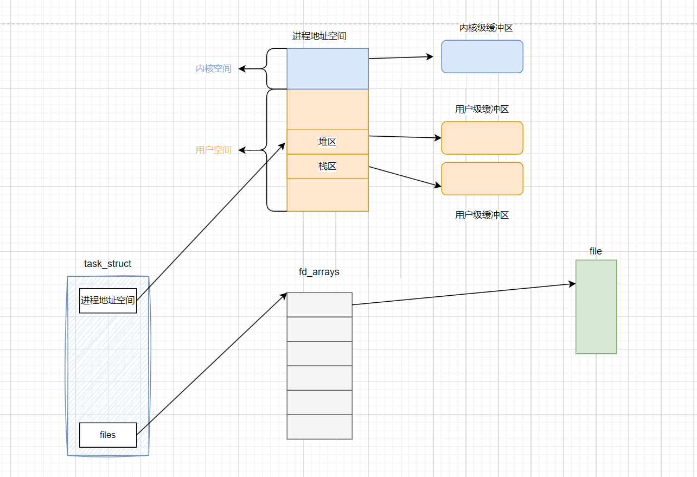Select the orange buffer box pointed to by 栈区

482,179
